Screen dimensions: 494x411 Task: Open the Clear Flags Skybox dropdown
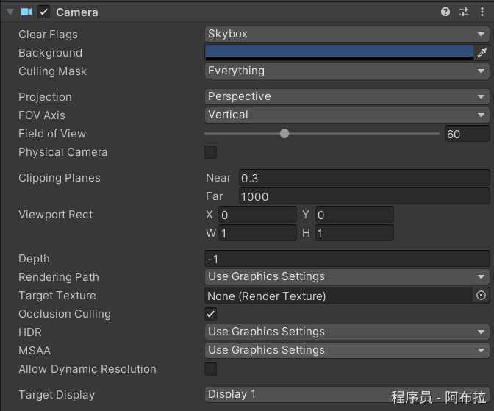point(347,34)
